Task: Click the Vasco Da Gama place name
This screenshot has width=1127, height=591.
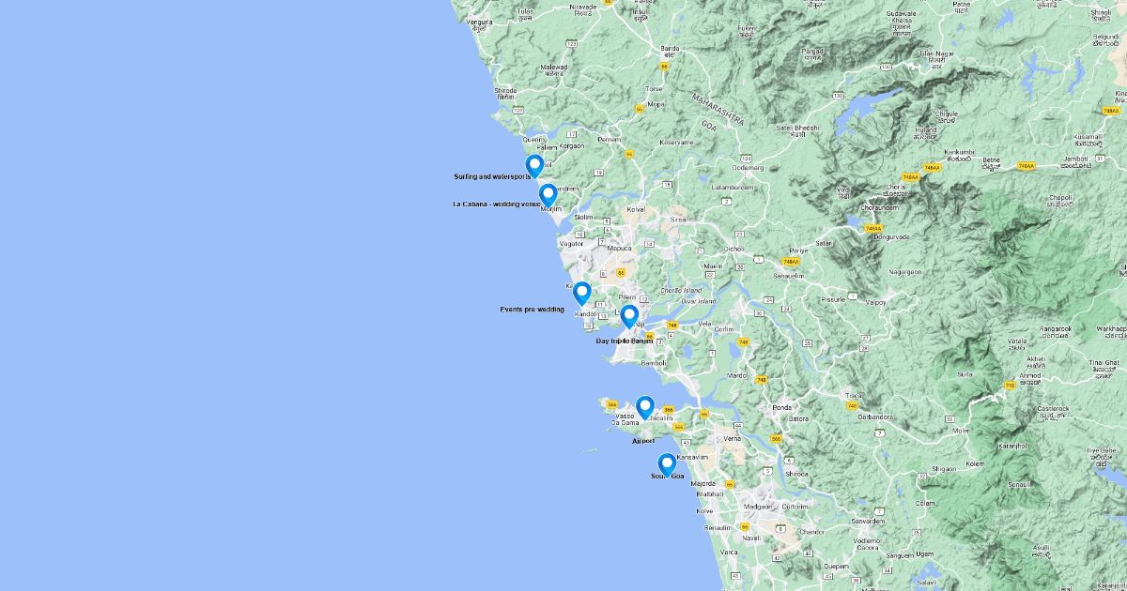Action: [x=625, y=418]
